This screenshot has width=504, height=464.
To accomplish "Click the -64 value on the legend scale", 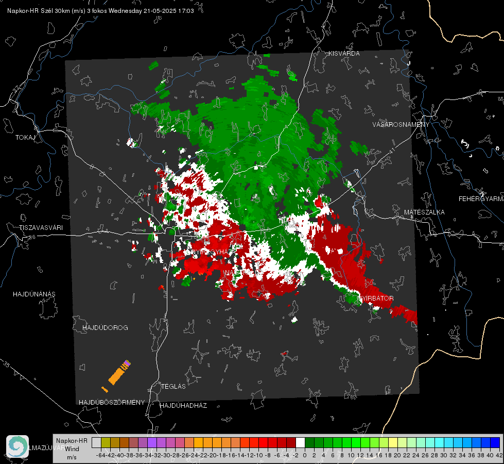I will 101,455.
